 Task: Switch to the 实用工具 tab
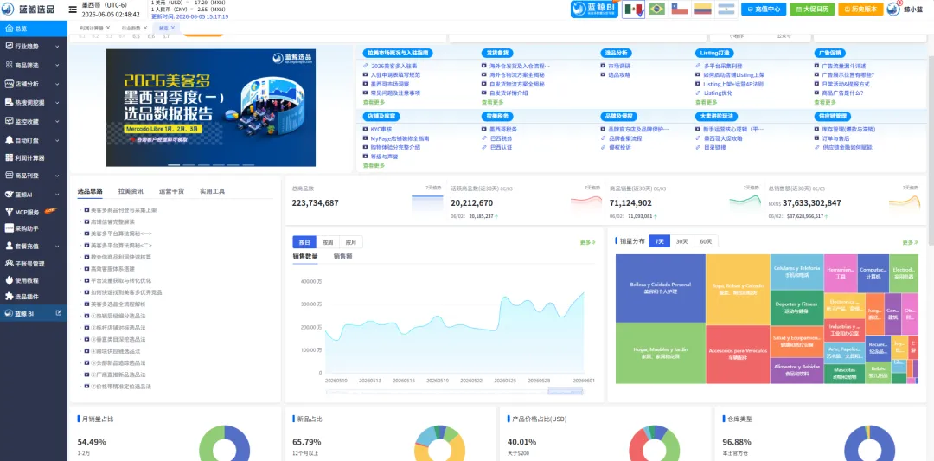coord(212,191)
